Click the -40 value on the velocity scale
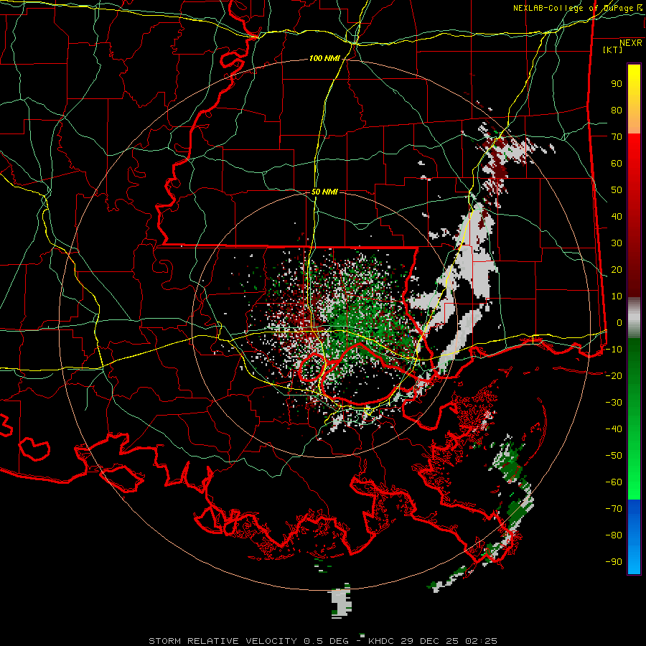The image size is (646, 646). [x=614, y=429]
